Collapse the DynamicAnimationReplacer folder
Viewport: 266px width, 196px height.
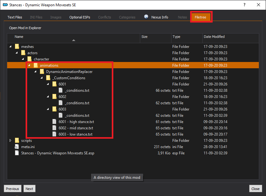tap(36, 71)
